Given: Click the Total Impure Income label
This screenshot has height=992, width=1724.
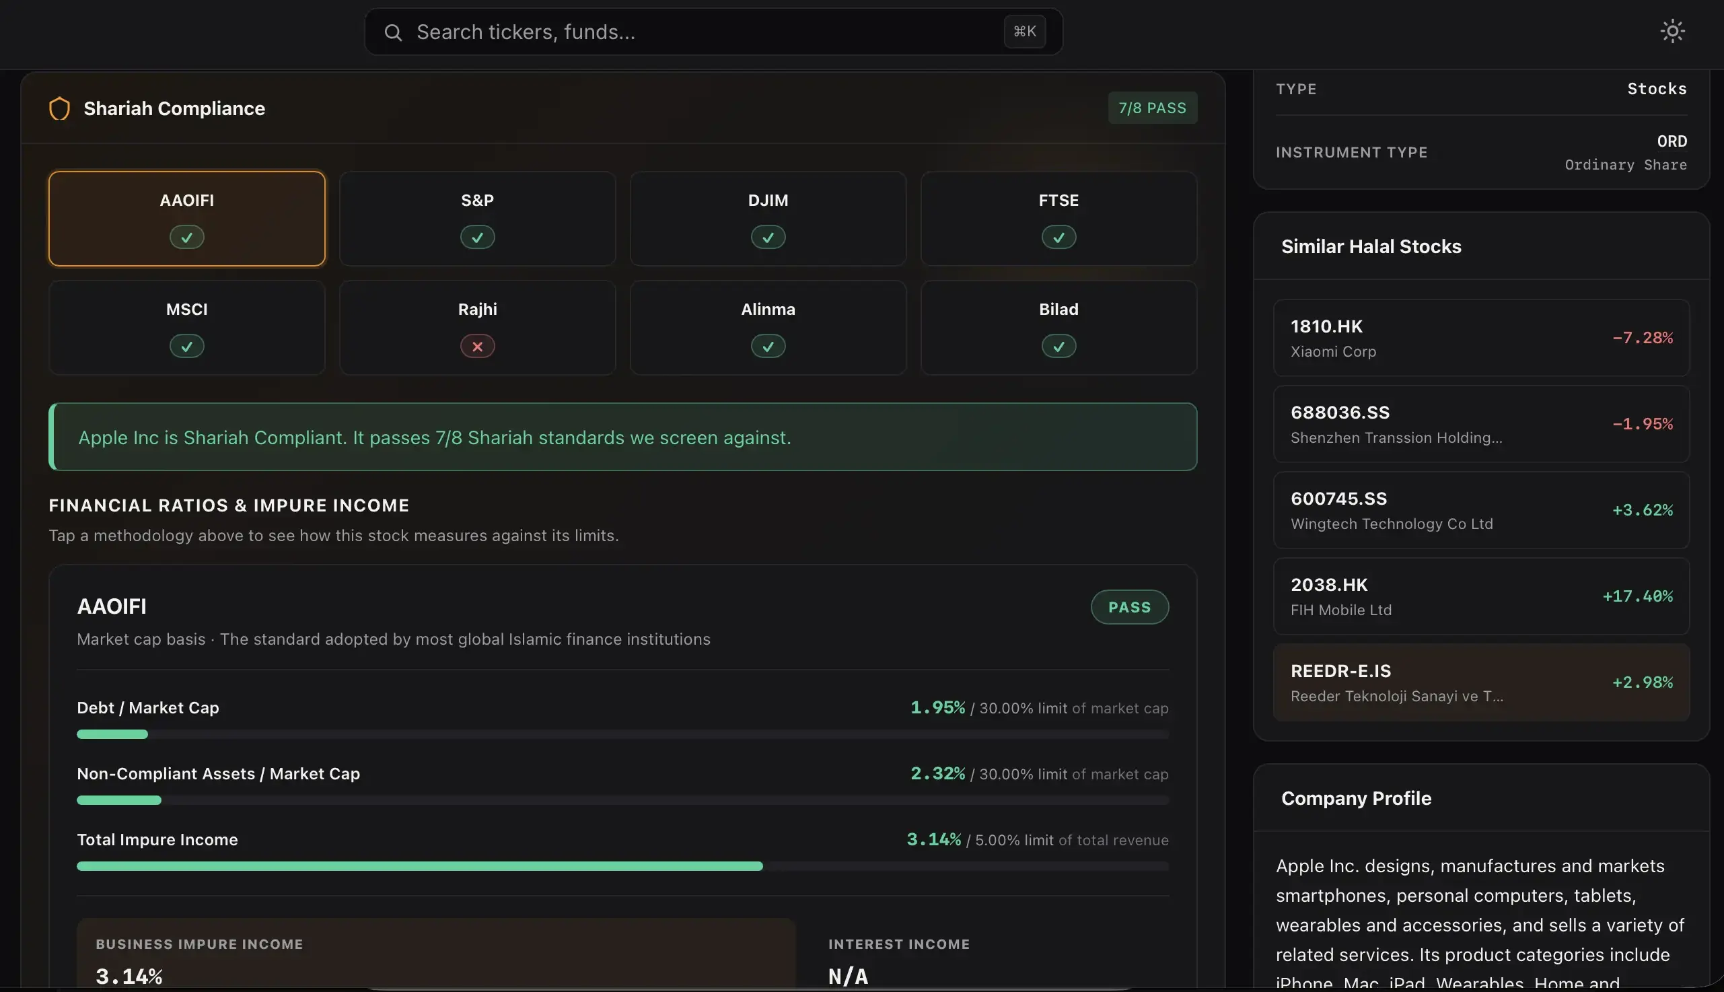Looking at the screenshot, I should [x=157, y=840].
